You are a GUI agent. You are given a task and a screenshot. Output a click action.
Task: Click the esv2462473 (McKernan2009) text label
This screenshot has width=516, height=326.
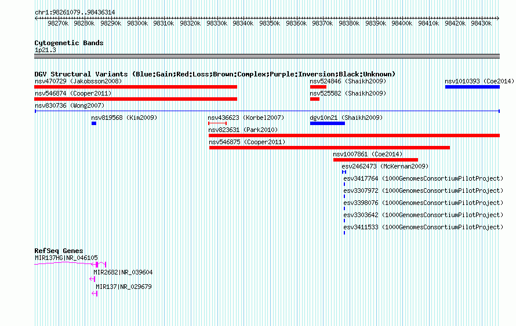click(385, 166)
